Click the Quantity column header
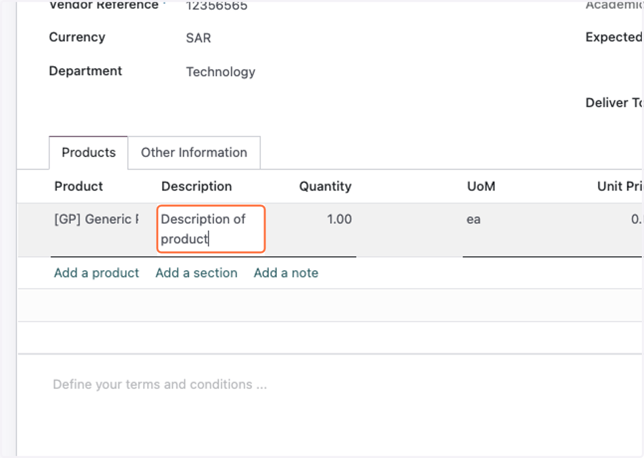 coord(325,186)
